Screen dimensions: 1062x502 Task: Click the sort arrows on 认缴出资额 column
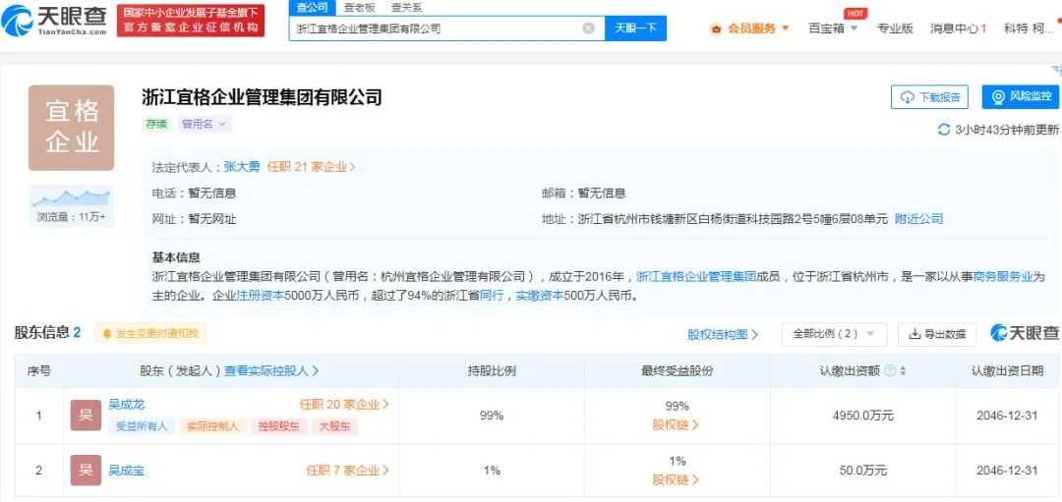(903, 371)
